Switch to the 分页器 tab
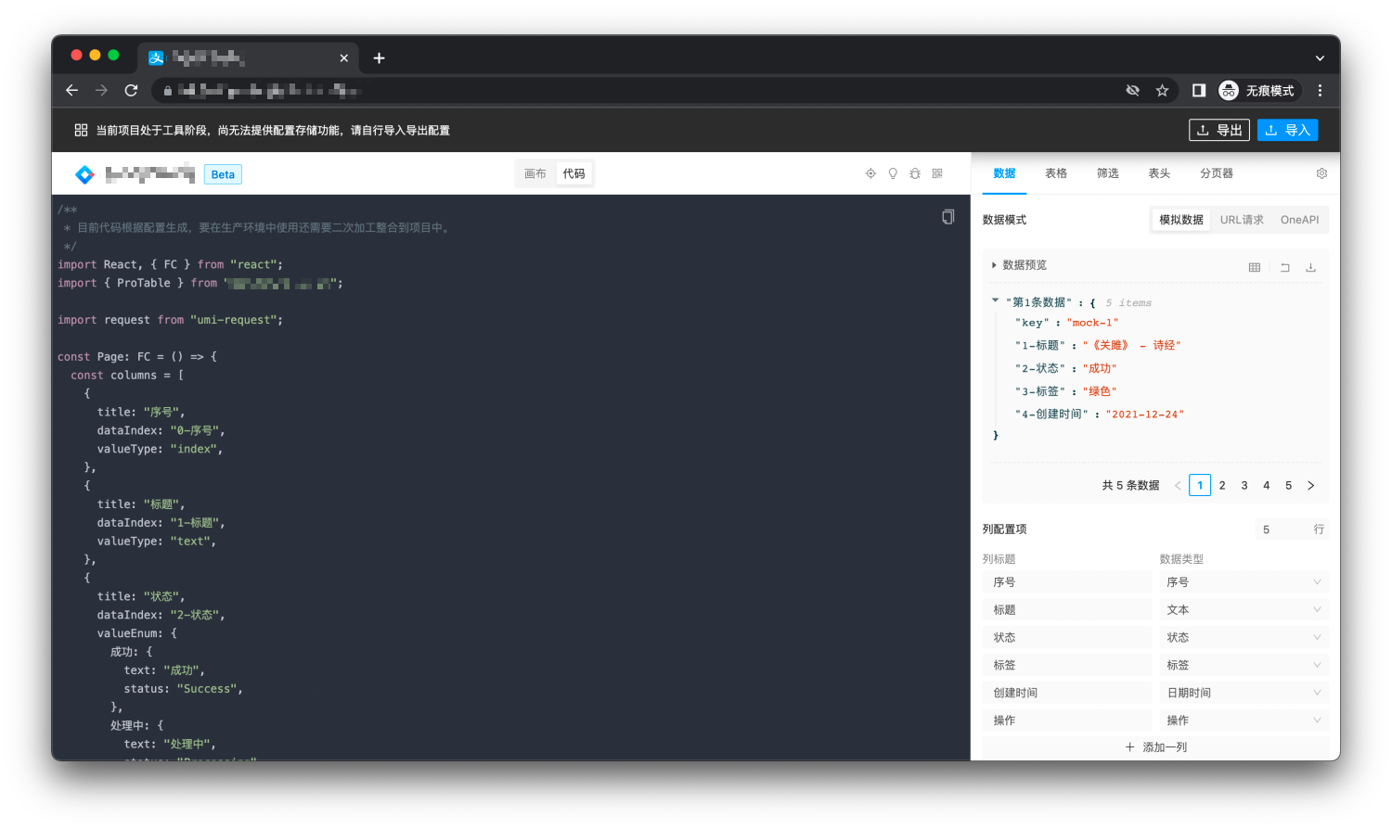 coord(1217,173)
